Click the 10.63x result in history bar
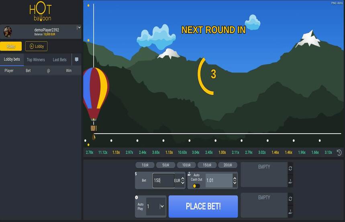Image resolution: width=345 pixels, height=222 pixels. (x=182, y=152)
